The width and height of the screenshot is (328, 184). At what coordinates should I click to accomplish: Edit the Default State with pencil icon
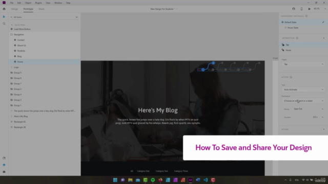point(323,22)
